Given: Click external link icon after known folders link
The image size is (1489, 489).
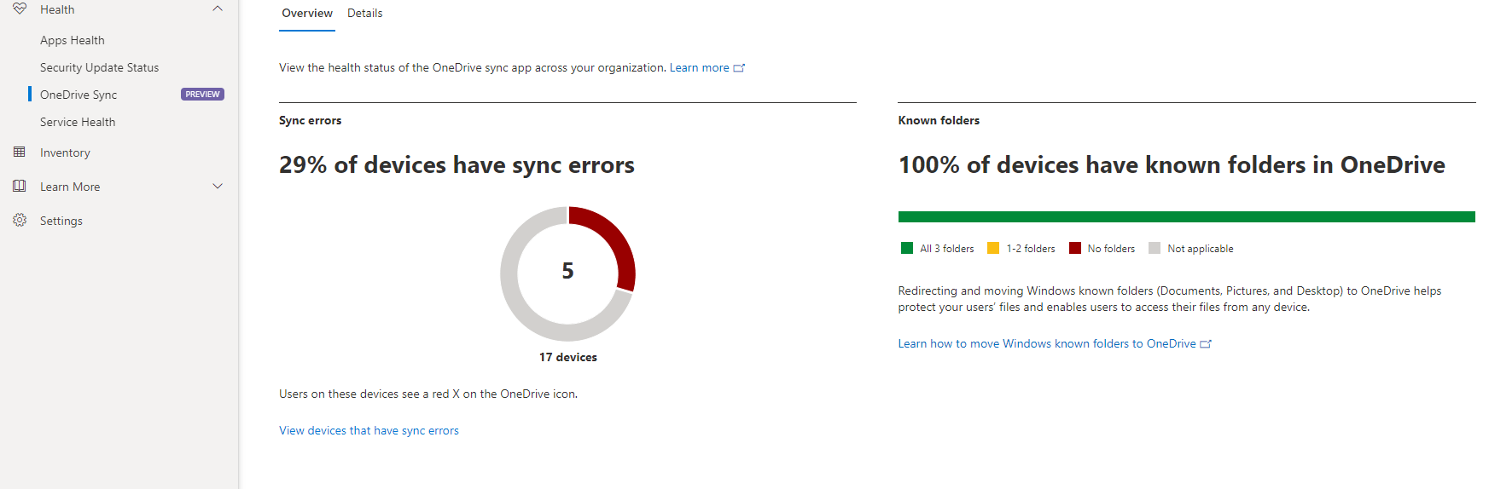Looking at the screenshot, I should 1206,344.
